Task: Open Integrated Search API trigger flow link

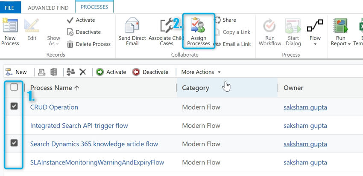Action: pos(79,125)
